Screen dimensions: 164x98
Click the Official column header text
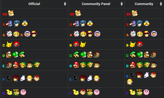(x=34, y=4)
